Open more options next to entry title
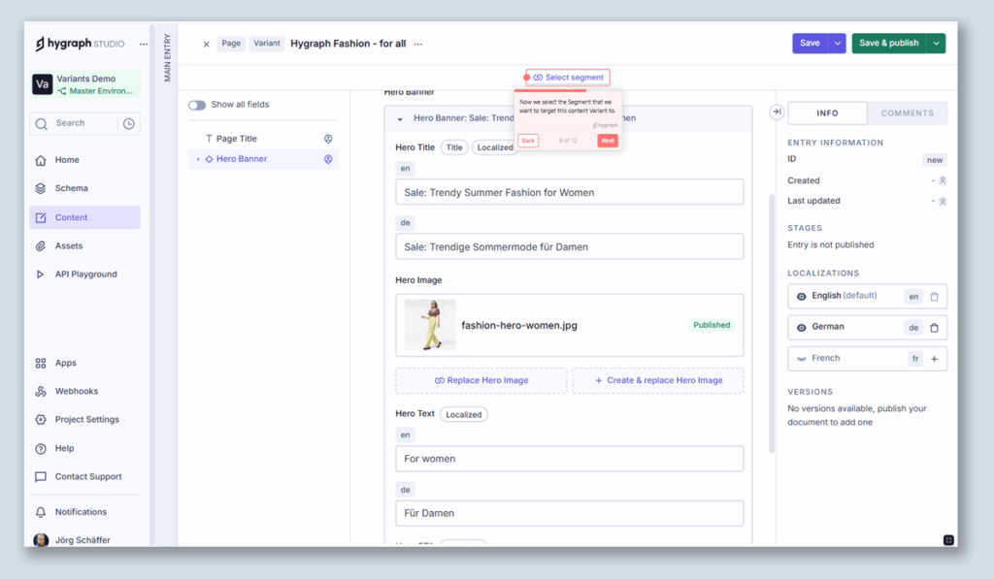Screen dimensions: 994x579 pyautogui.click(x=418, y=44)
